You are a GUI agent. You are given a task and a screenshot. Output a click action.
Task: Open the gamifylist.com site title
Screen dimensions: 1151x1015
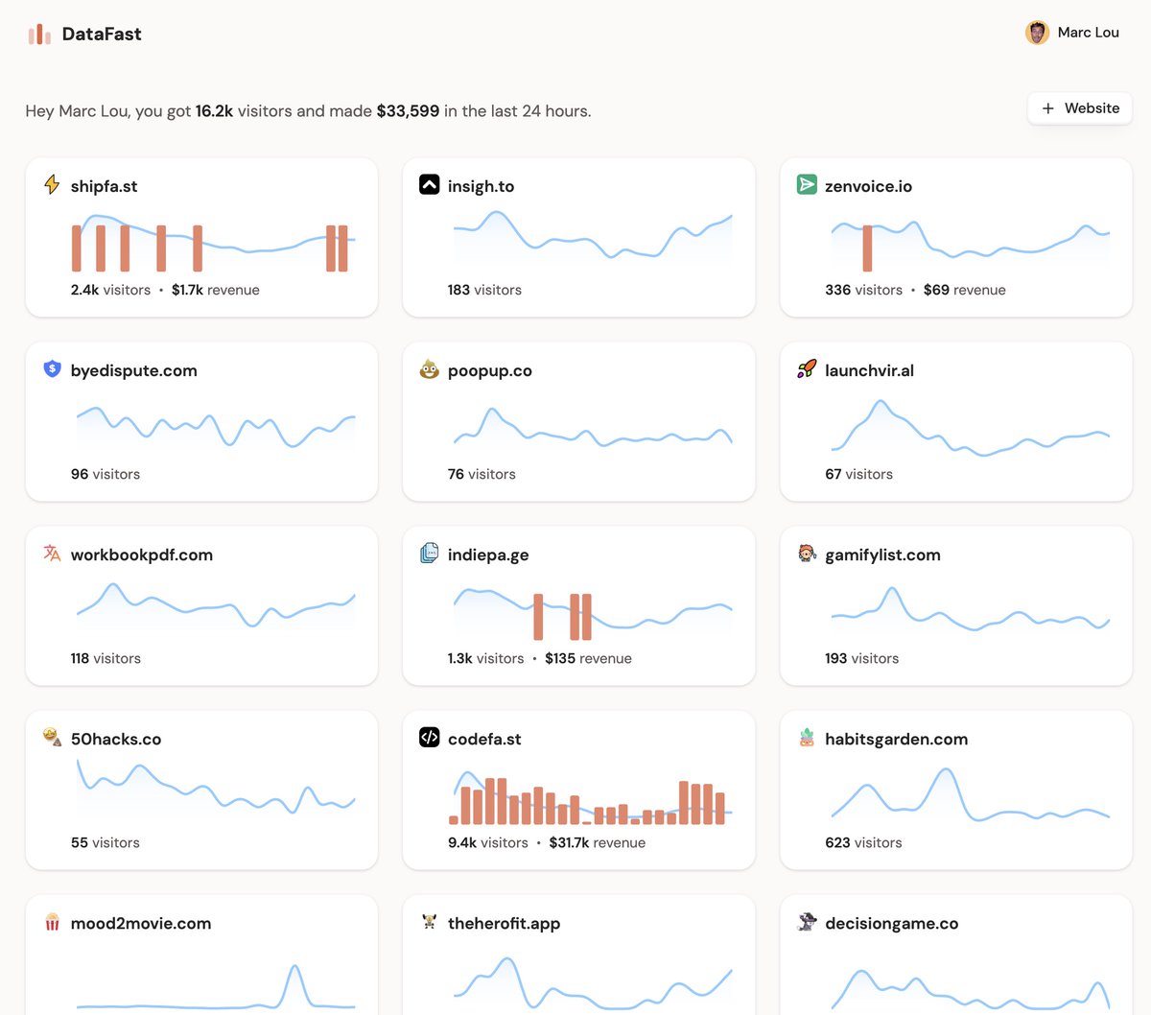[x=882, y=555]
